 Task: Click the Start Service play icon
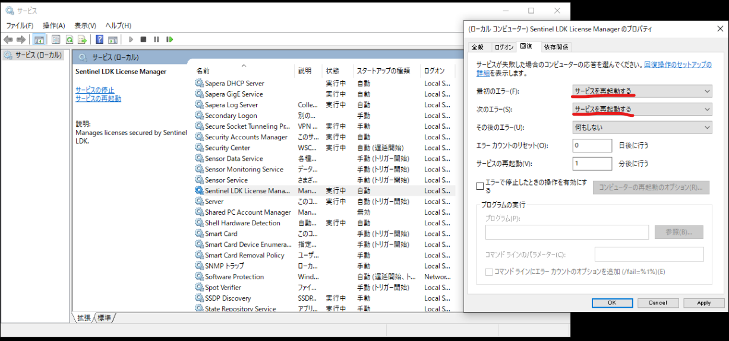coord(131,40)
